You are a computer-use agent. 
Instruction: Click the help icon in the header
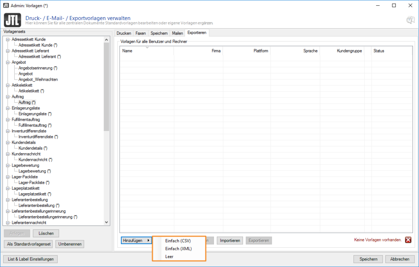pos(410,20)
